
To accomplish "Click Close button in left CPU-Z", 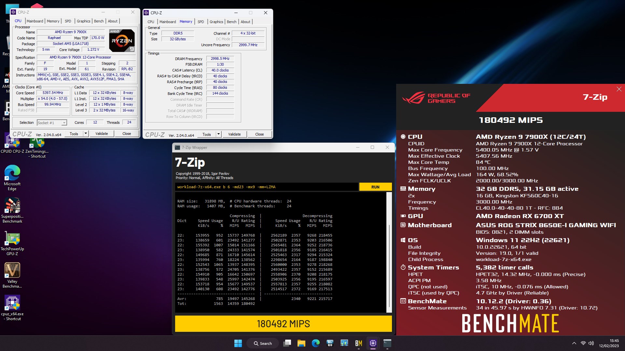I will (127, 134).
